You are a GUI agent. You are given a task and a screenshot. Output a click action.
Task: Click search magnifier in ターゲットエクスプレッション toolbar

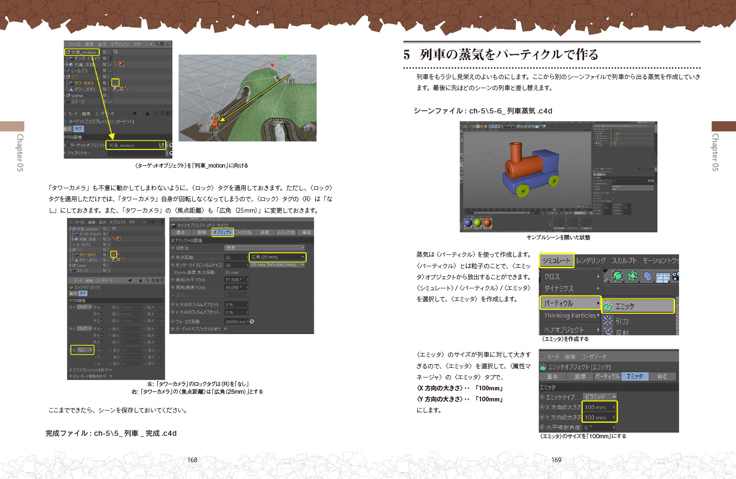click(154, 114)
